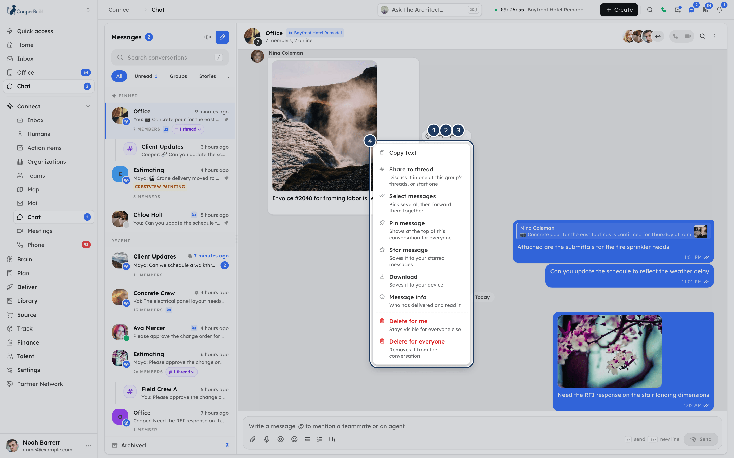Choose Star message in context menu
Viewport: 734px width, 458px height.
click(x=421, y=257)
